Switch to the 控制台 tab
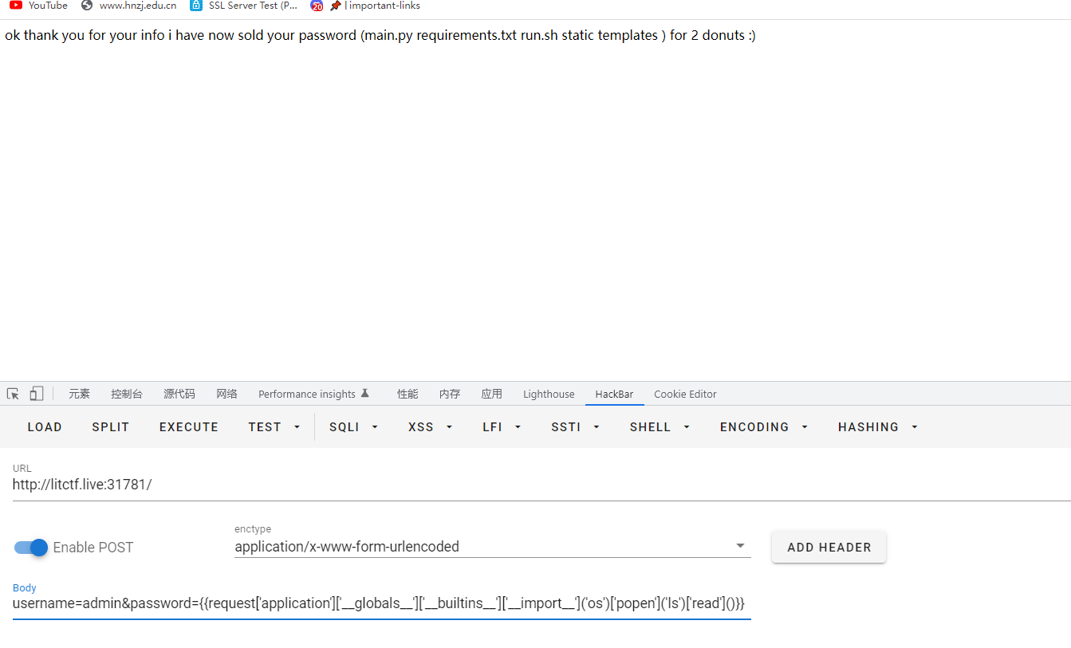Viewport: 1071px width, 648px height. [x=127, y=394]
